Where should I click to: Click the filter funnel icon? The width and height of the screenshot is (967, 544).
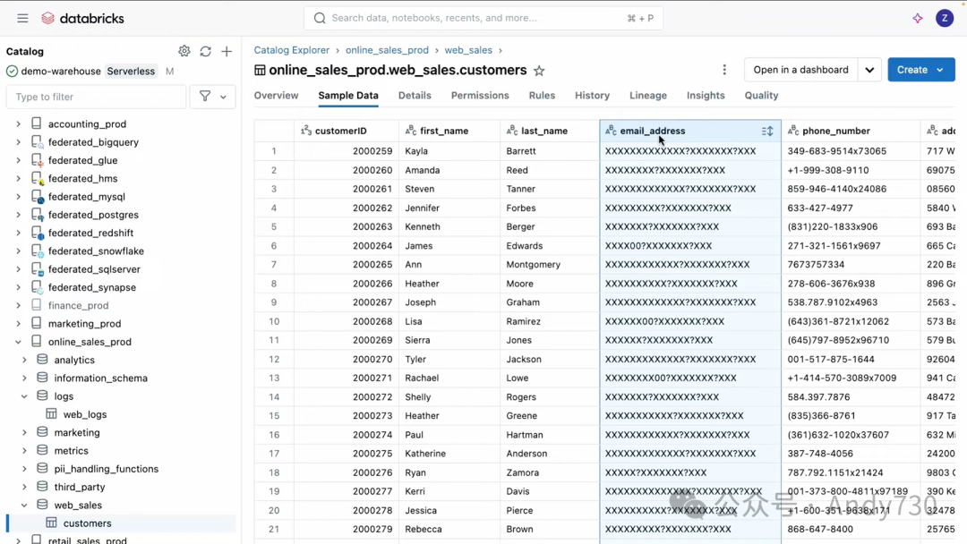(205, 96)
